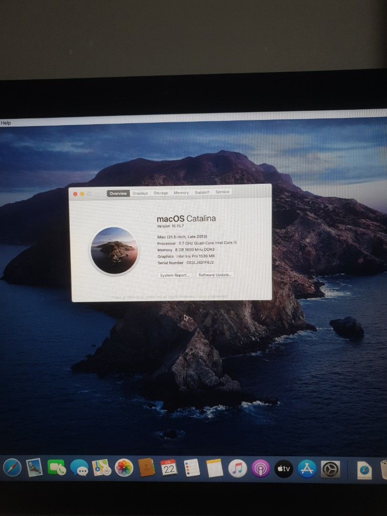Select serial number C02LJ4D1F8J2 text
This screenshot has width=387, height=516.
tap(200, 263)
